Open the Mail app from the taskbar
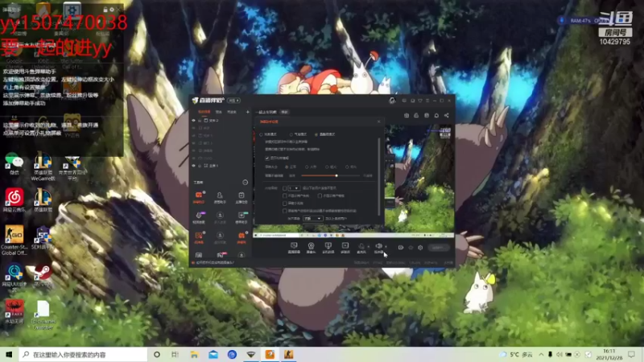 [x=213, y=354]
